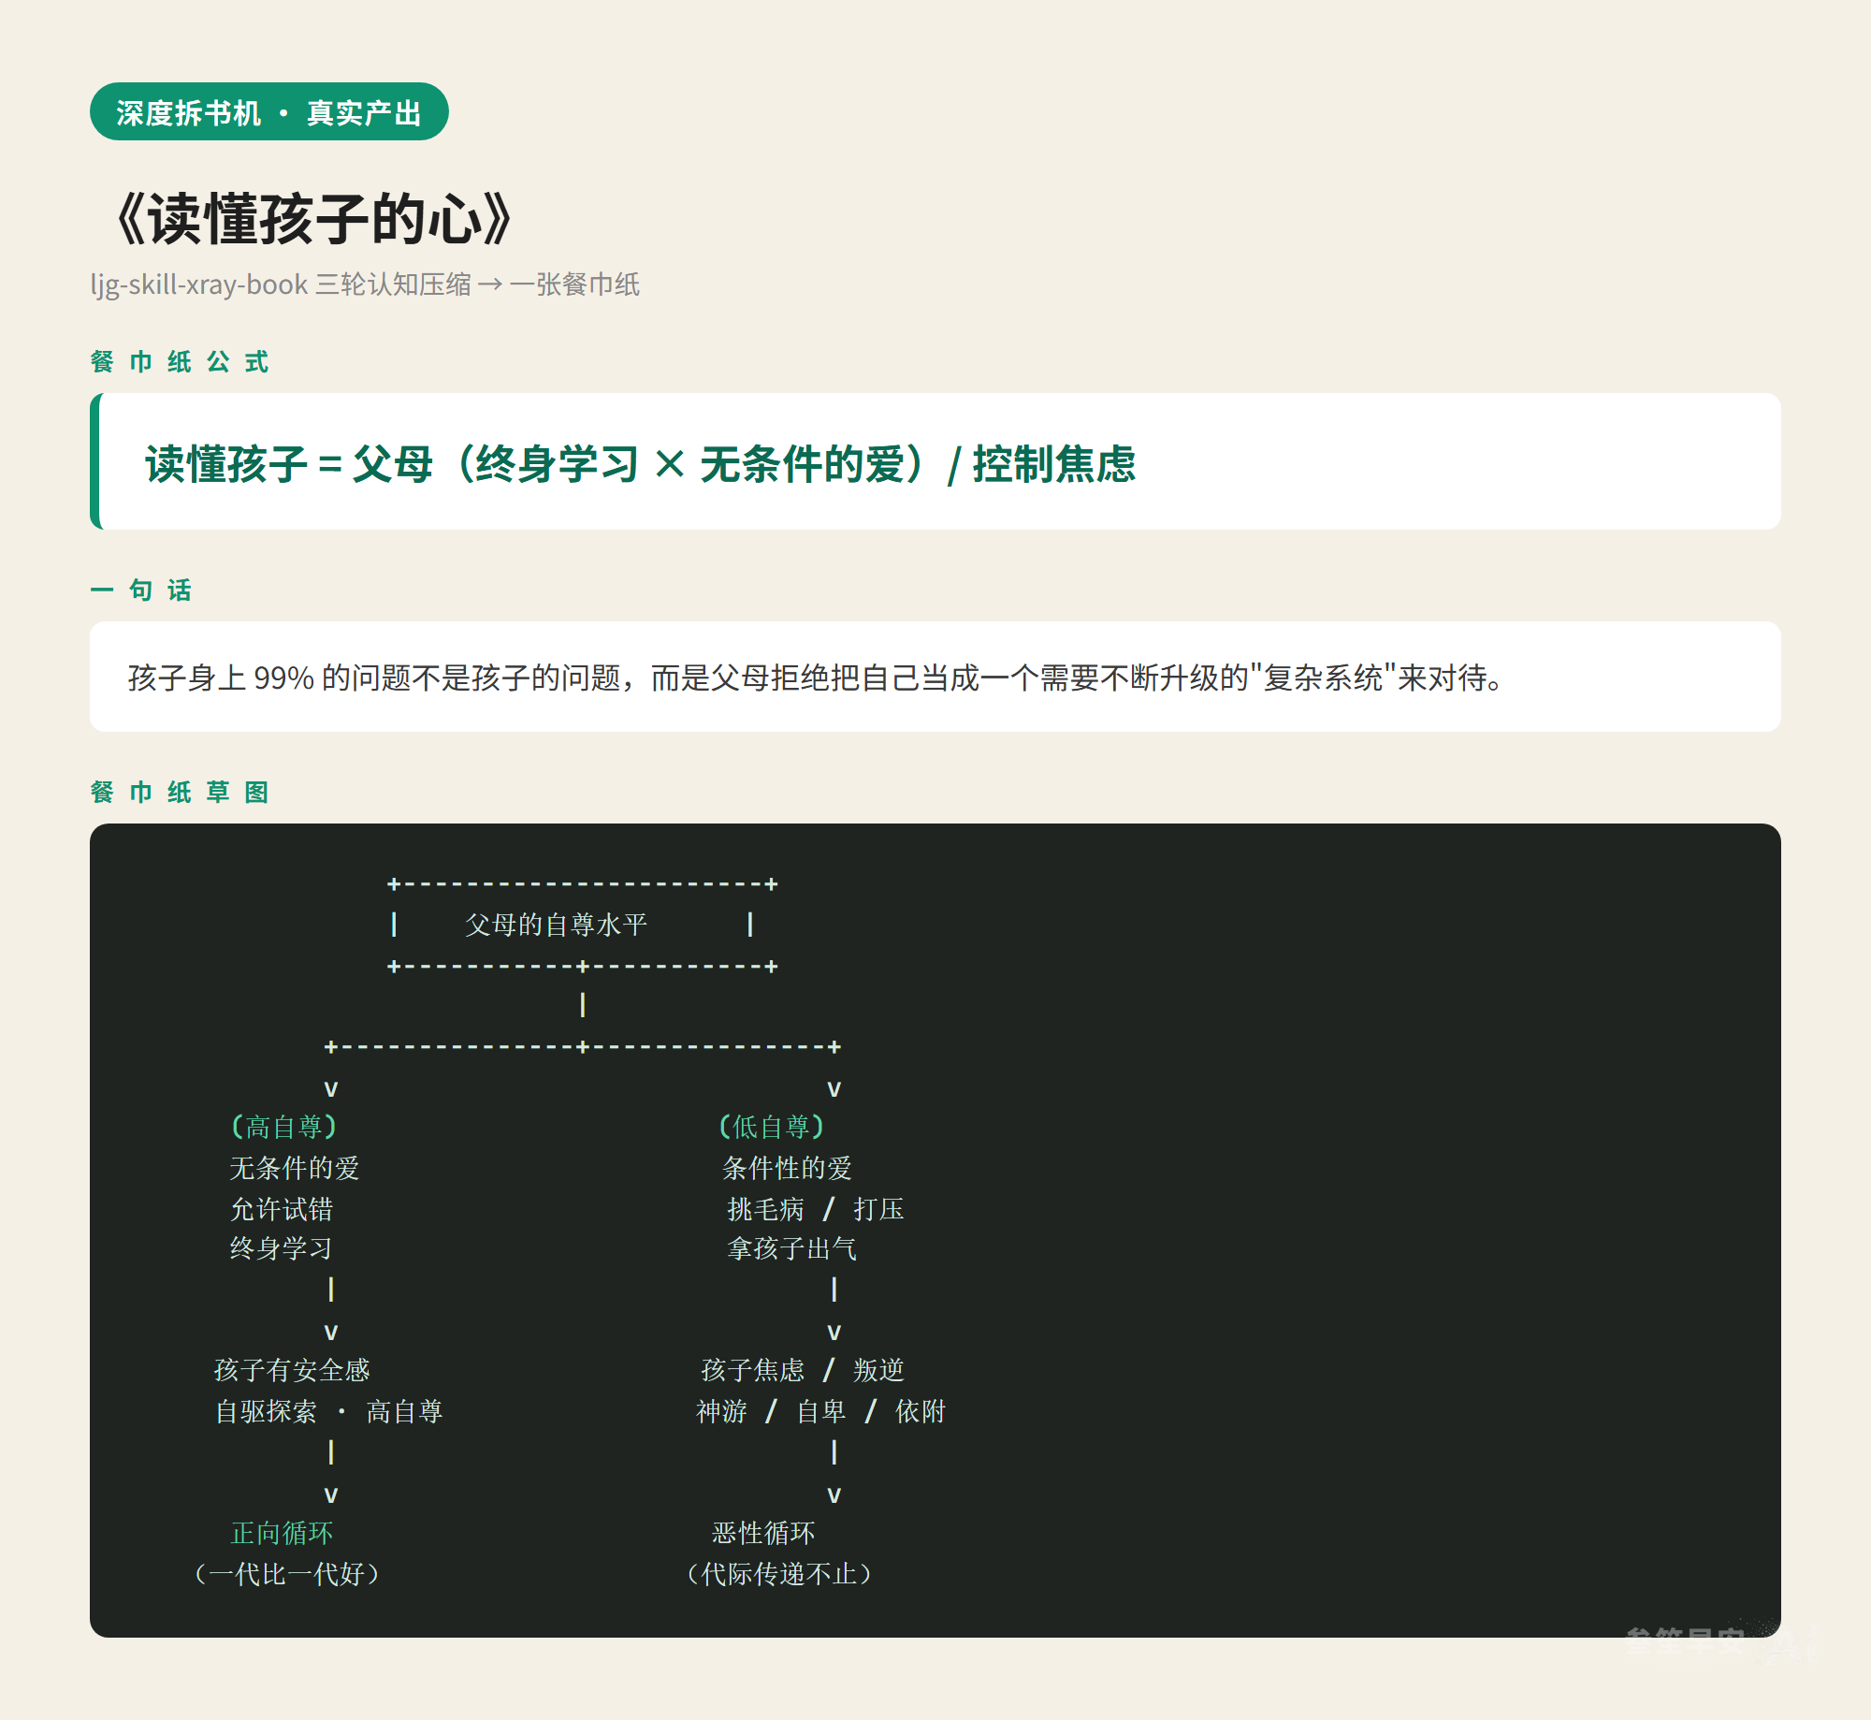Click subtitle ljg-skill-xray-book 三轮认知压缩
The image size is (1871, 1720).
coord(281,284)
